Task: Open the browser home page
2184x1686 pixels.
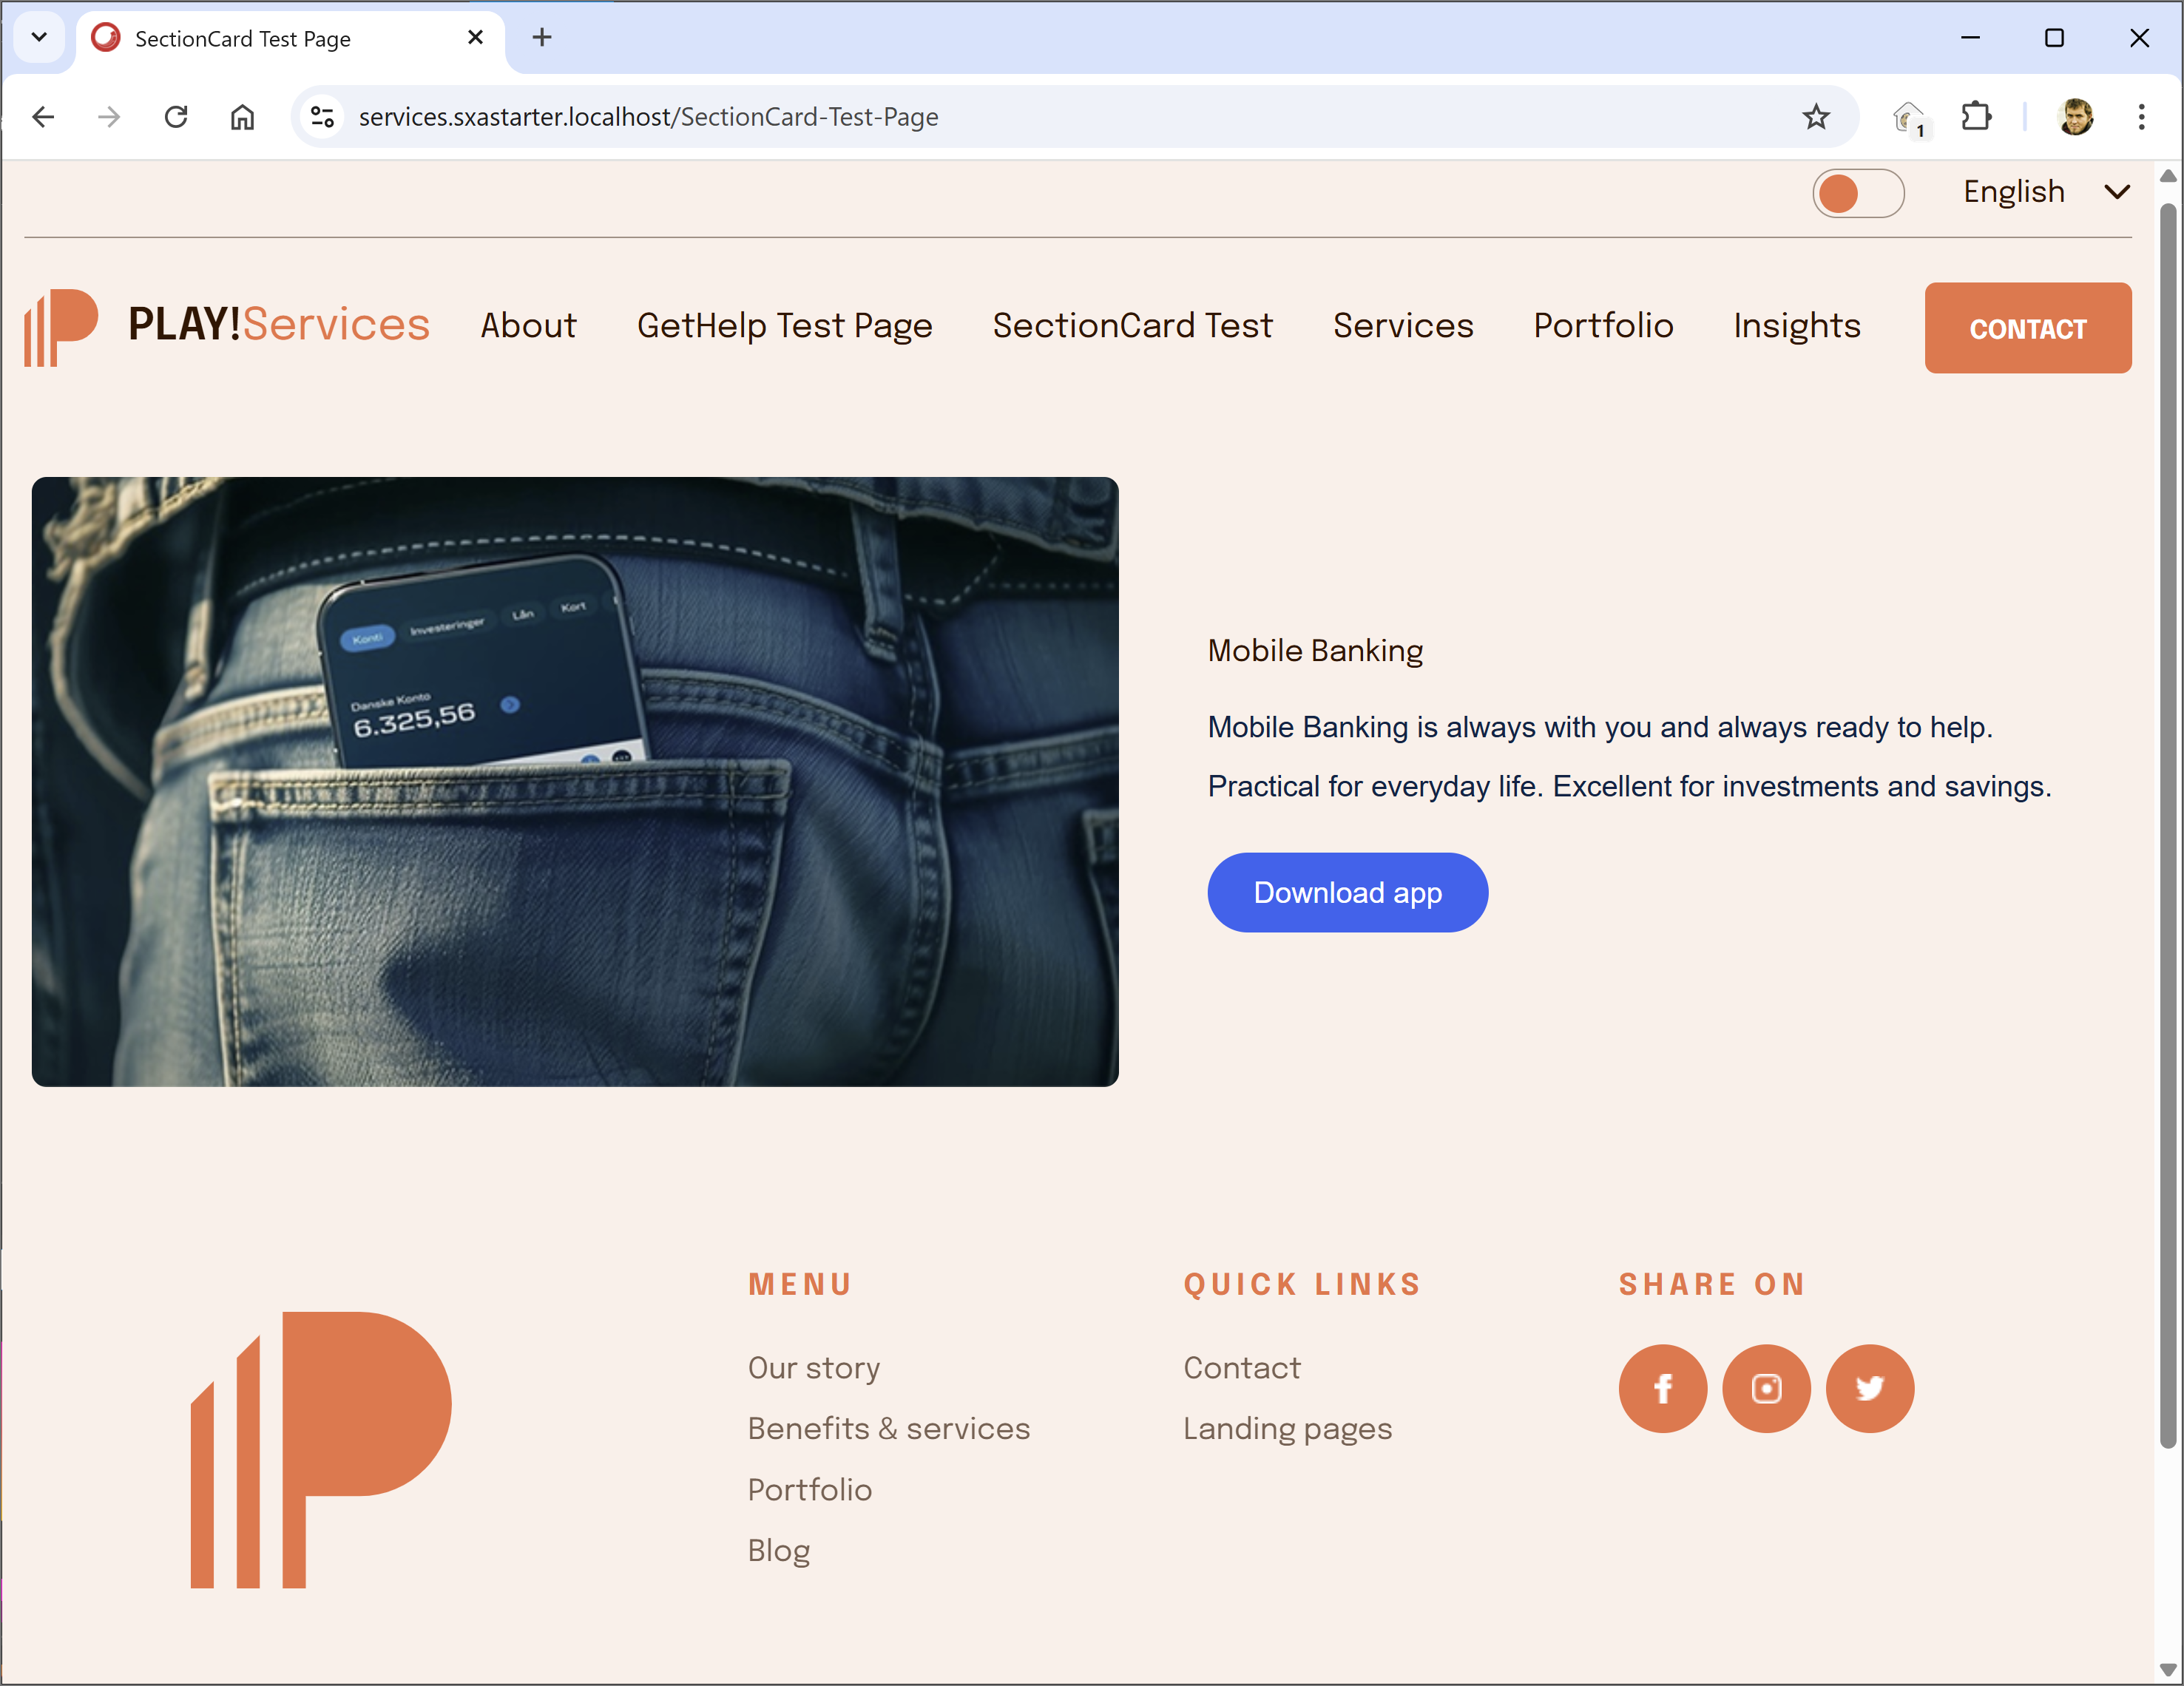Action: point(242,117)
